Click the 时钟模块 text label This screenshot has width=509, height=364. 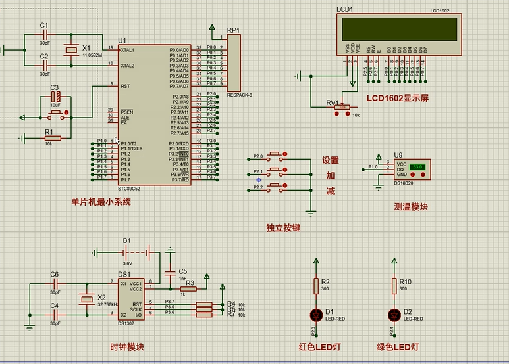pyautogui.click(x=127, y=347)
